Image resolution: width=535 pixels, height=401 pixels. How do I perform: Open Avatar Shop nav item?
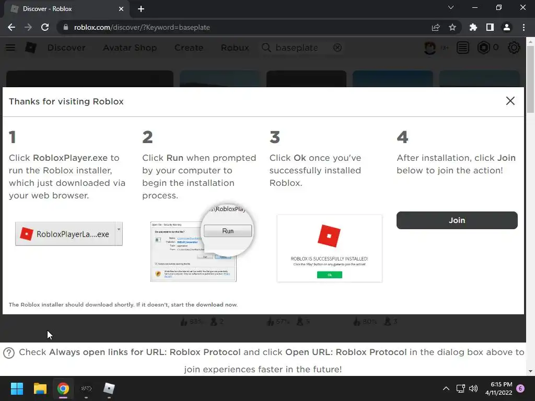(x=130, y=48)
